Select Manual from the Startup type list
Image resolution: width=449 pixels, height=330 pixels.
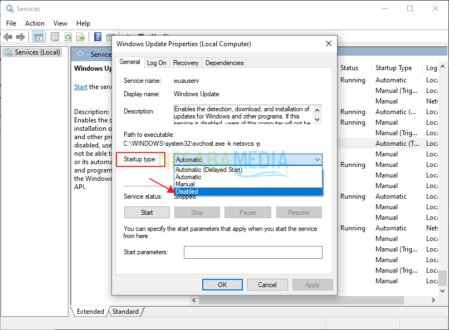coord(247,184)
